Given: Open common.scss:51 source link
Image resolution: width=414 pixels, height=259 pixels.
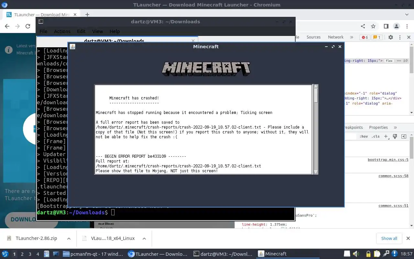Looking at the screenshot, I should coord(393,206).
